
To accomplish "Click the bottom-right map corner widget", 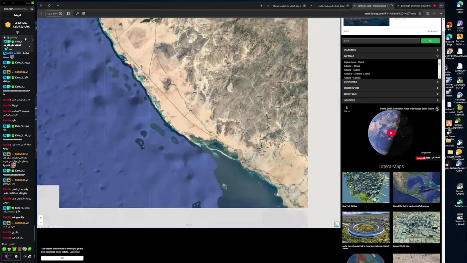I will [x=336, y=224].
